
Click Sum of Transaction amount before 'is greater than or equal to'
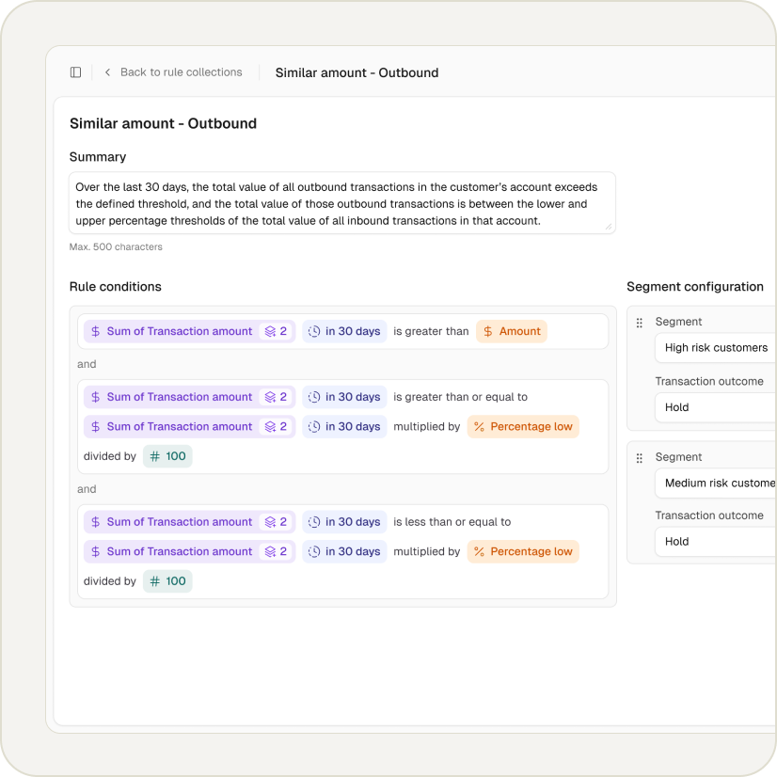pyautogui.click(x=189, y=397)
